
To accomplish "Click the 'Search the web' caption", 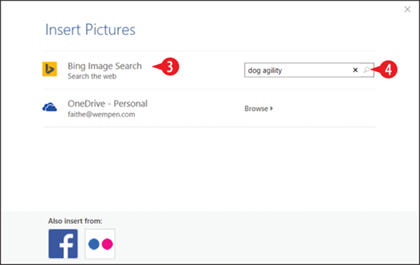I will [92, 76].
